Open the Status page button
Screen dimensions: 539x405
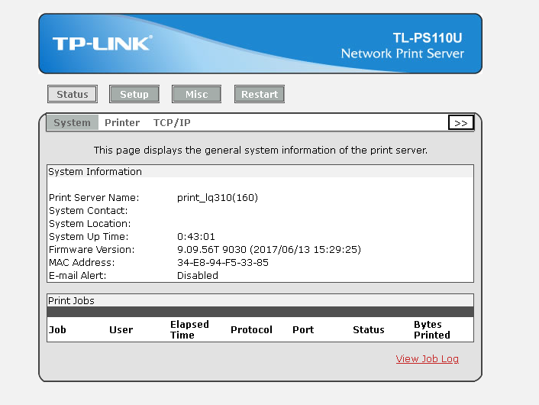coord(73,94)
